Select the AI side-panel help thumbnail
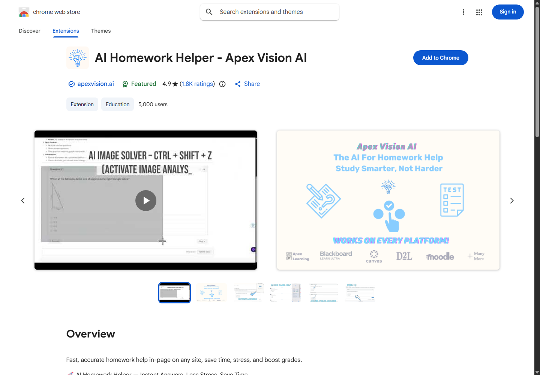The width and height of the screenshot is (540, 375). [x=286, y=292]
